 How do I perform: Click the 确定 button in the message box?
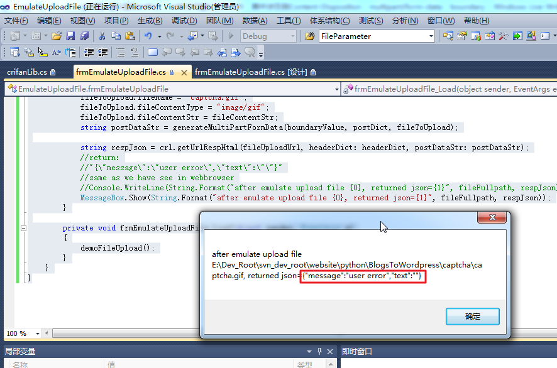tap(473, 317)
